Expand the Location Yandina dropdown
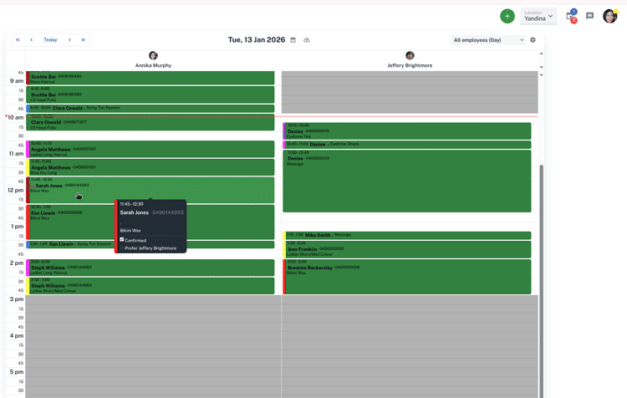This screenshot has height=398, width=627. (538, 16)
